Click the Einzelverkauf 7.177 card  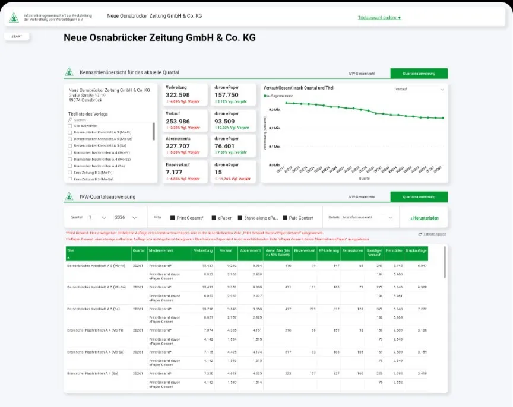tap(185, 171)
